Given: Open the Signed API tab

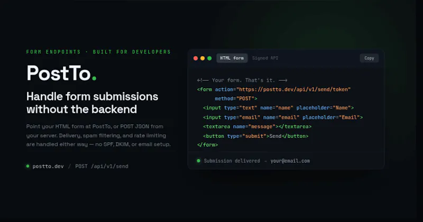Looking at the screenshot, I should click(265, 58).
